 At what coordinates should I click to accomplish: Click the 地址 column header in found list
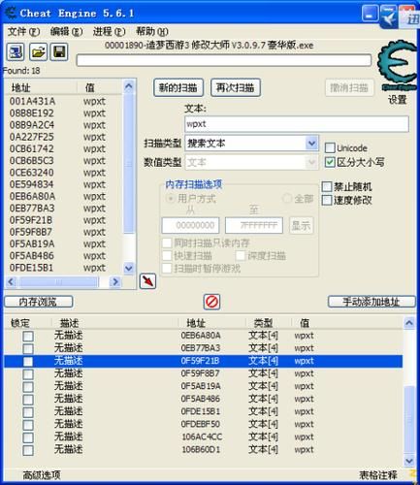21,87
